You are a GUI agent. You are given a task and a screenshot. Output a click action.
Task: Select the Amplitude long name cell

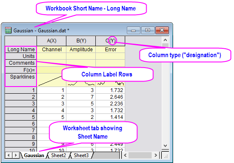pos(81,50)
